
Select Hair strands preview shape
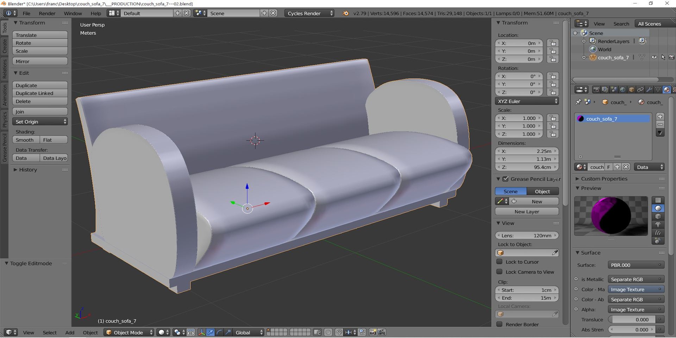tap(658, 233)
